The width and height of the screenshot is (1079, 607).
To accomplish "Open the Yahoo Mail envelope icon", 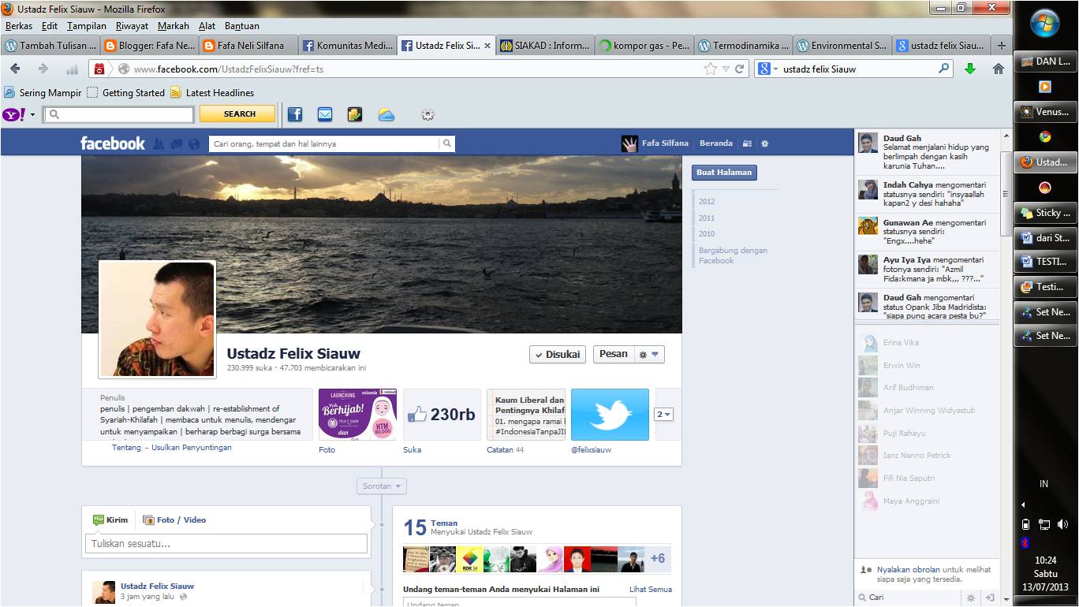I will tap(325, 114).
